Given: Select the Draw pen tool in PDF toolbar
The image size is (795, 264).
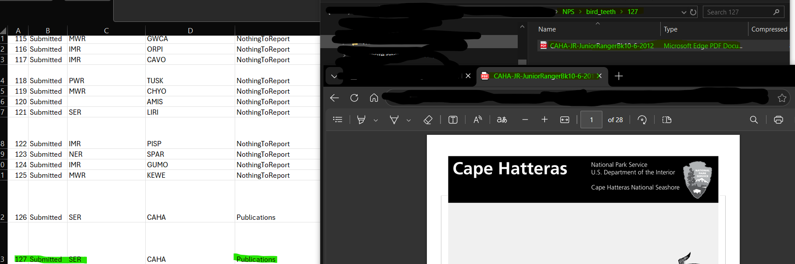Looking at the screenshot, I should 394,120.
